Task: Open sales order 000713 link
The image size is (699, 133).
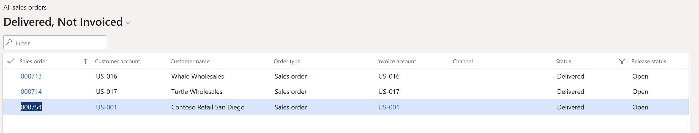Action: tap(31, 76)
